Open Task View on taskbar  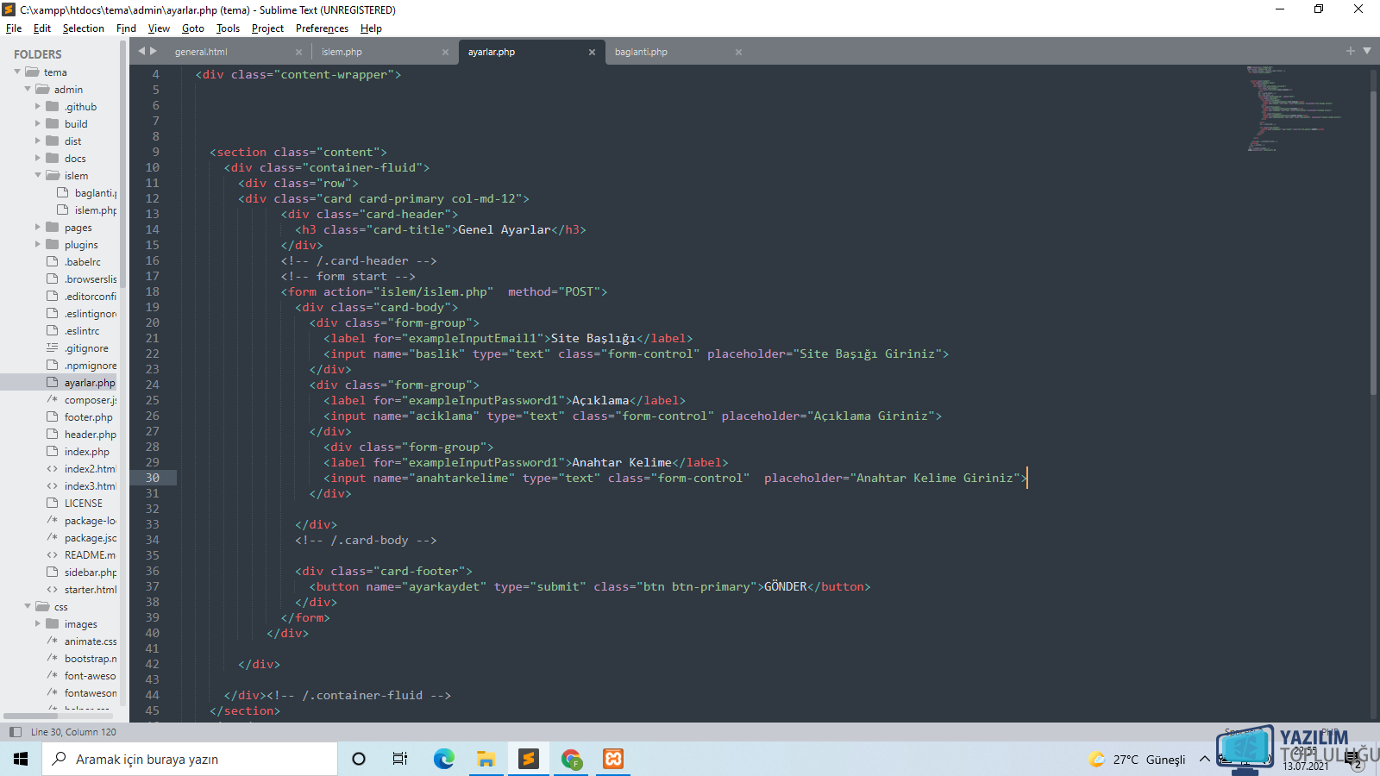(x=400, y=759)
